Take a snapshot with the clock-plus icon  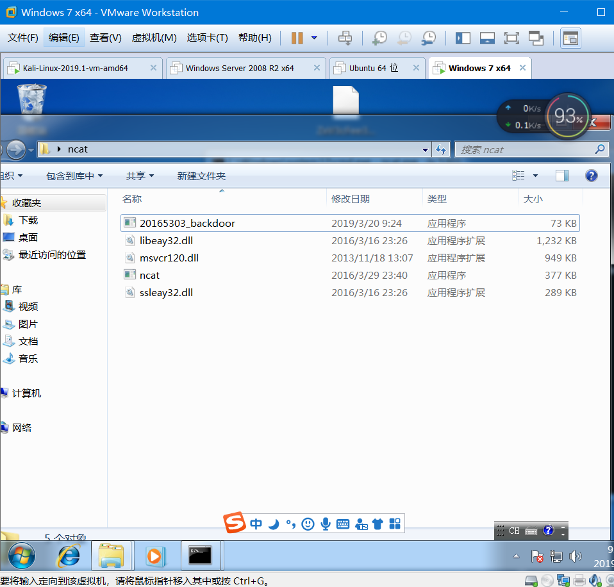379,38
